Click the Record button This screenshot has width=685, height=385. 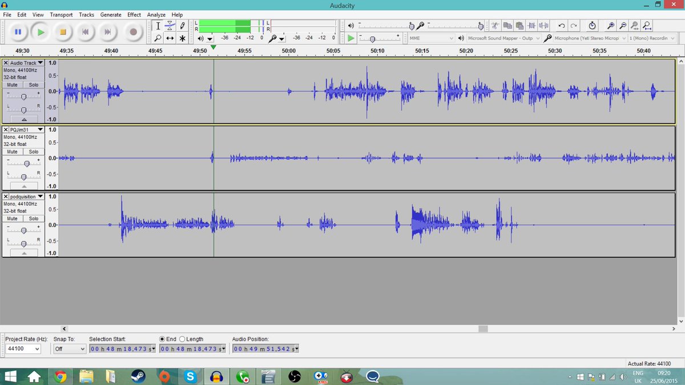(x=134, y=32)
